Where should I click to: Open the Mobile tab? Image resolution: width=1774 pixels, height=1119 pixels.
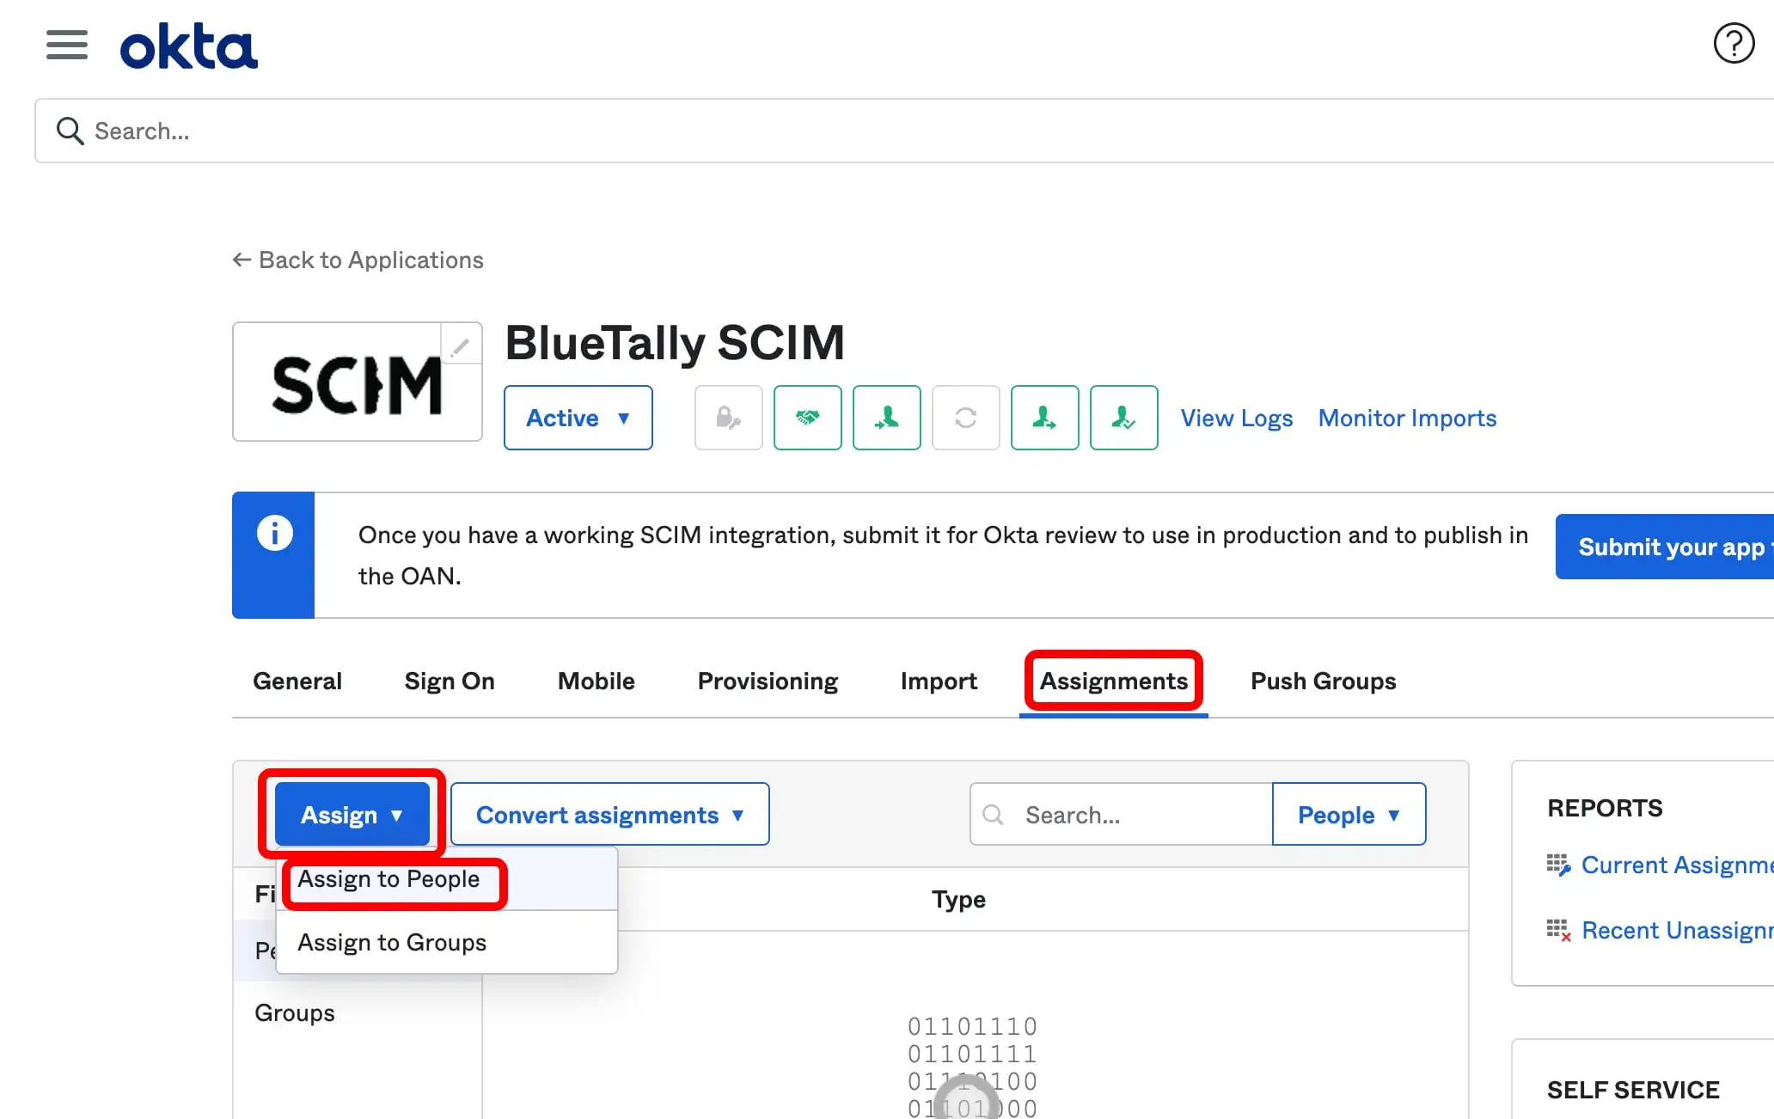[596, 681]
